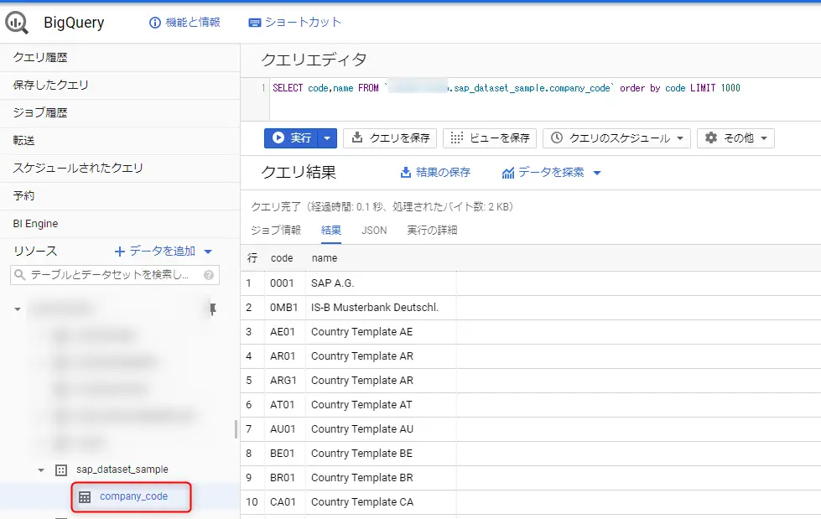
Task: Click the ビューを保存 button
Action: pos(490,138)
